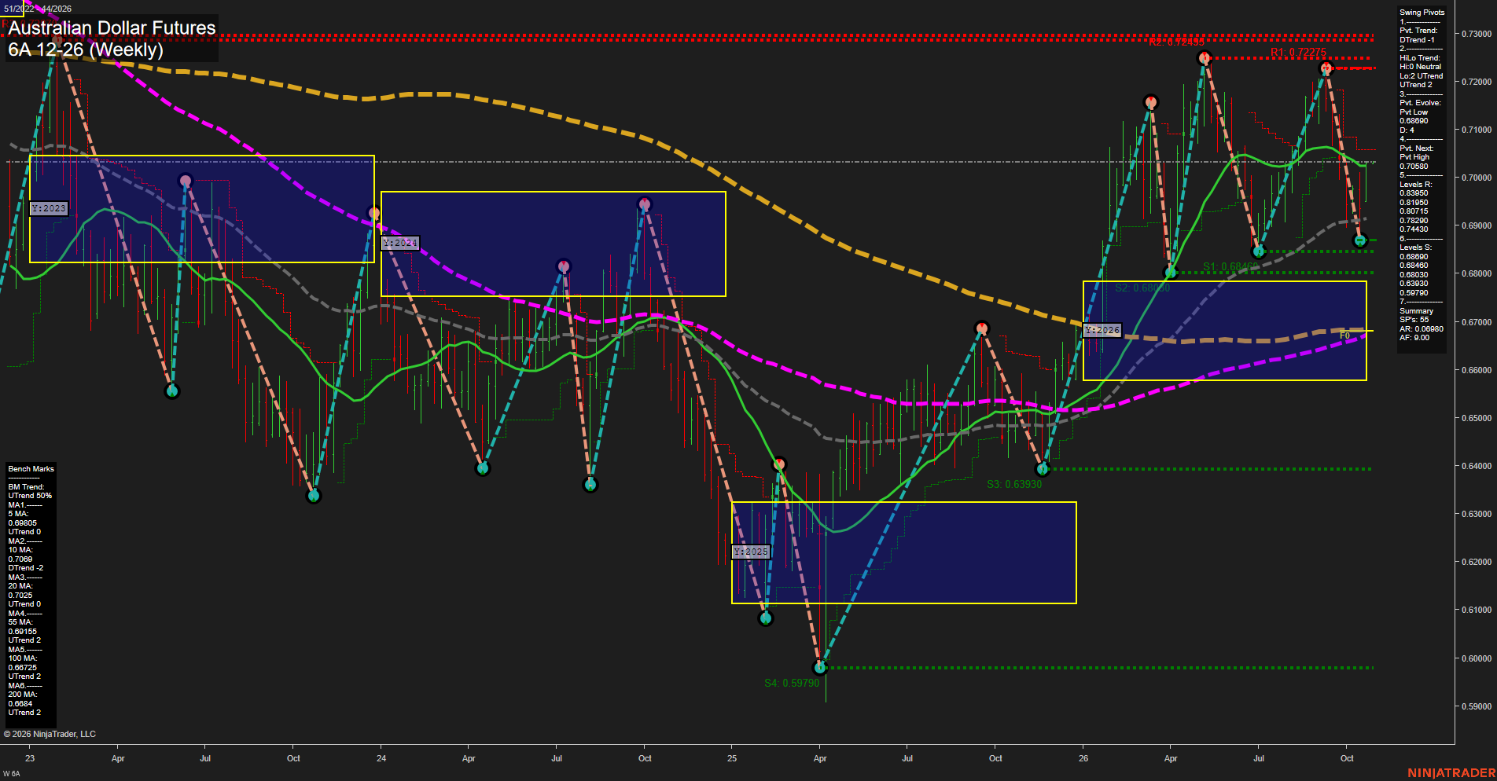Click the 0.59000 price axis label
This screenshot has width=1497, height=781.
[1476, 706]
